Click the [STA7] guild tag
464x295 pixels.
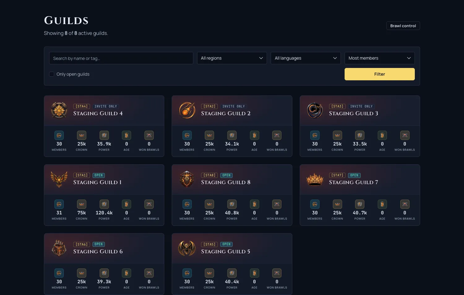pos(337,175)
